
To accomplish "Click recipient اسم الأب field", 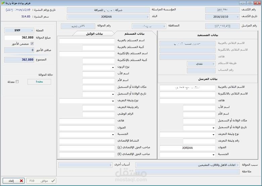I will click(98, 74).
